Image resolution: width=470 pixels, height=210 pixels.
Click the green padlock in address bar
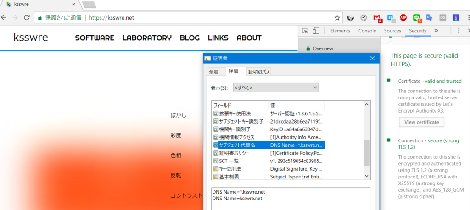[x=40, y=18]
